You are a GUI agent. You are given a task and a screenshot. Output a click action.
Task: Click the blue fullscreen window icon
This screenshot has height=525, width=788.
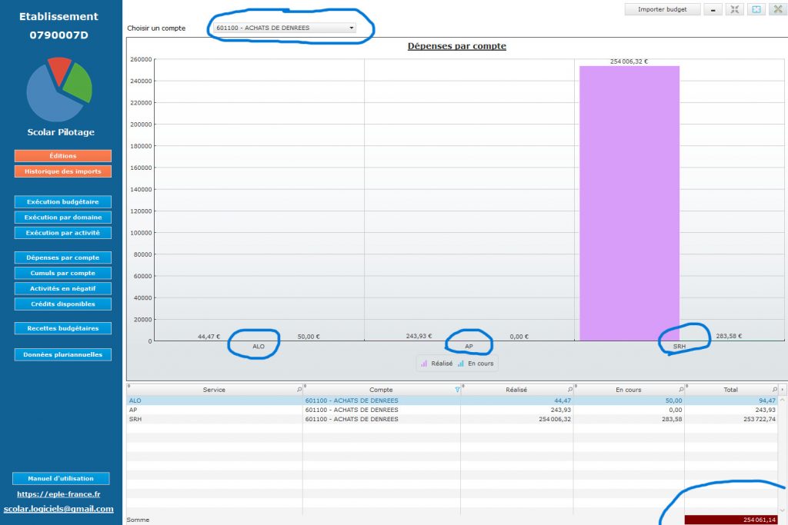pos(756,9)
